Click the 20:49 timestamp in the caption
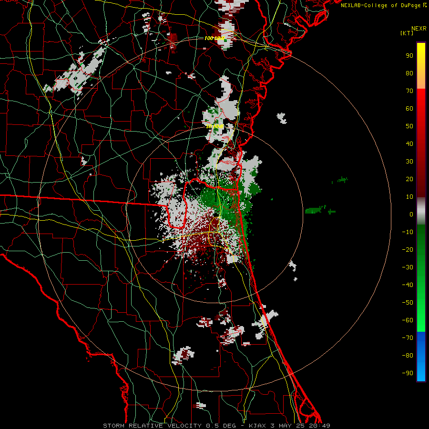Viewport: 429px width, 429px height. tap(319, 426)
